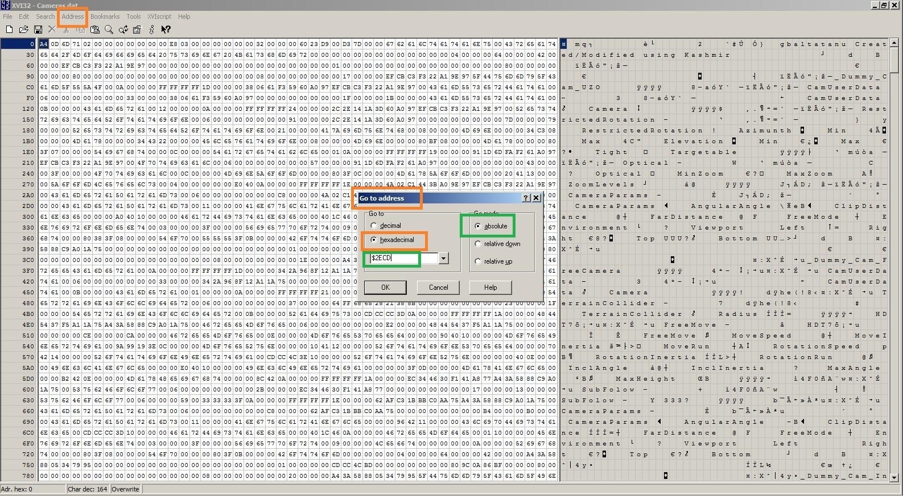Open the Search menu
903x496 pixels.
tap(46, 16)
